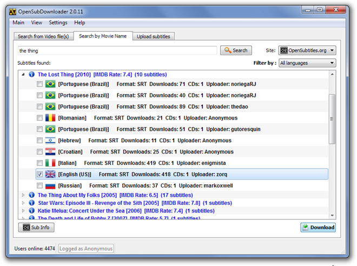Viewport: 357px width, 266px height.
Task: Click info icon beside The Thing About My Folks
Action: (32, 195)
